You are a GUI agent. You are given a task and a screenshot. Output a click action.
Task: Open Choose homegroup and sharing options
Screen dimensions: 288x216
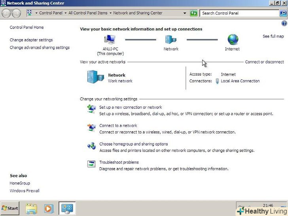pyautogui.click(x=134, y=144)
